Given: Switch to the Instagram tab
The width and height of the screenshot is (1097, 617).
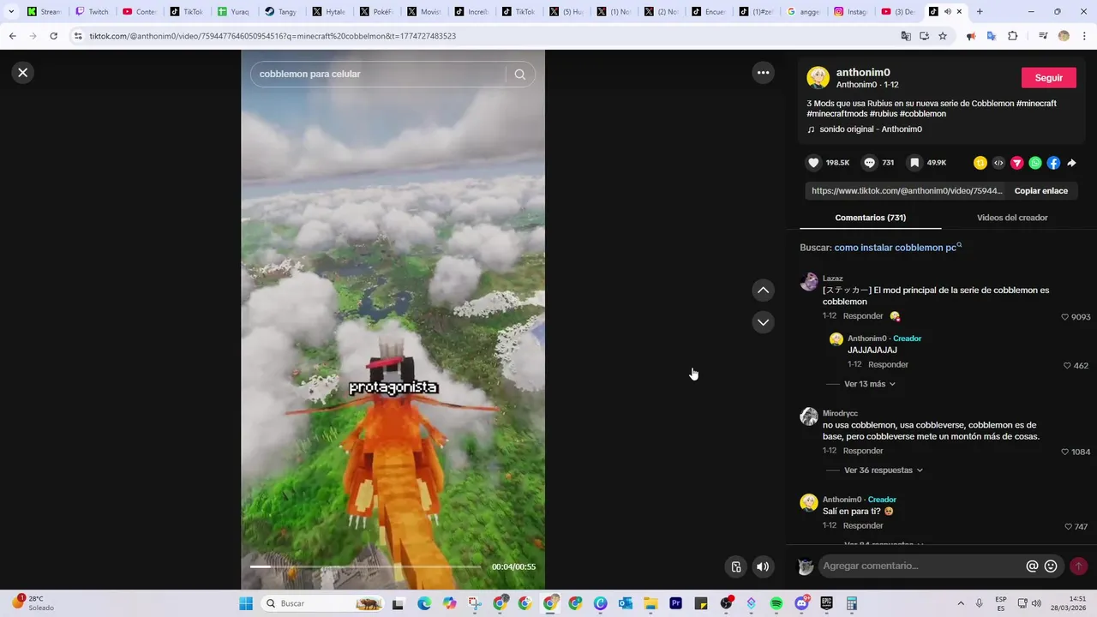Looking at the screenshot, I should coord(852,12).
